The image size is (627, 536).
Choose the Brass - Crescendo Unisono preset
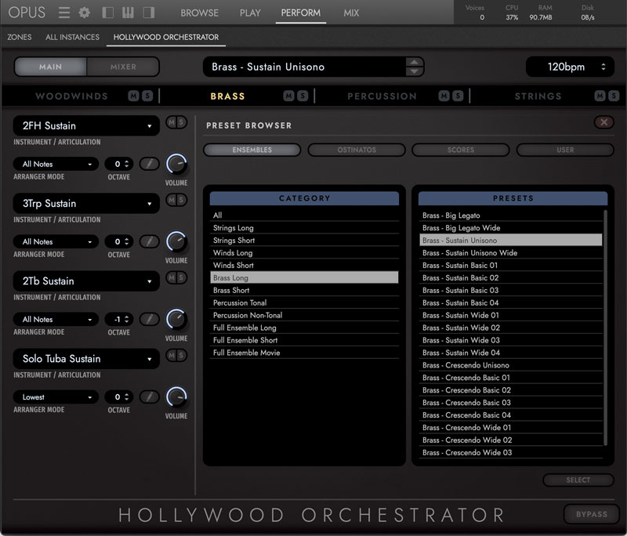(x=466, y=365)
